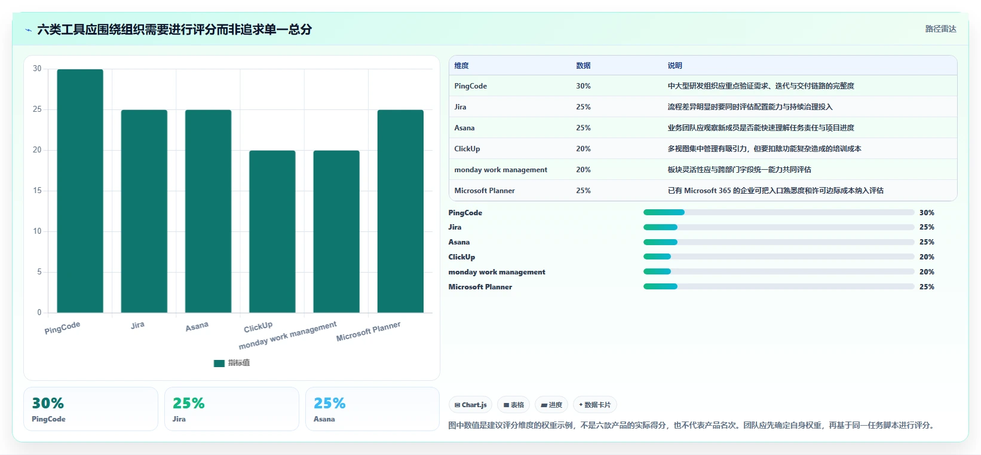Screen dimensions: 981x455
Task: Click description 已有 Microsoft 365 的企业
Action: point(775,191)
